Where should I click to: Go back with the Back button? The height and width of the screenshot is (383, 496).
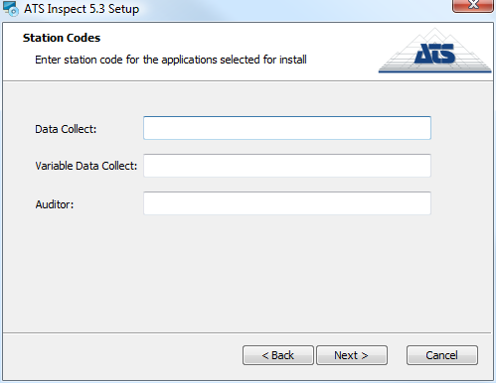(278, 355)
